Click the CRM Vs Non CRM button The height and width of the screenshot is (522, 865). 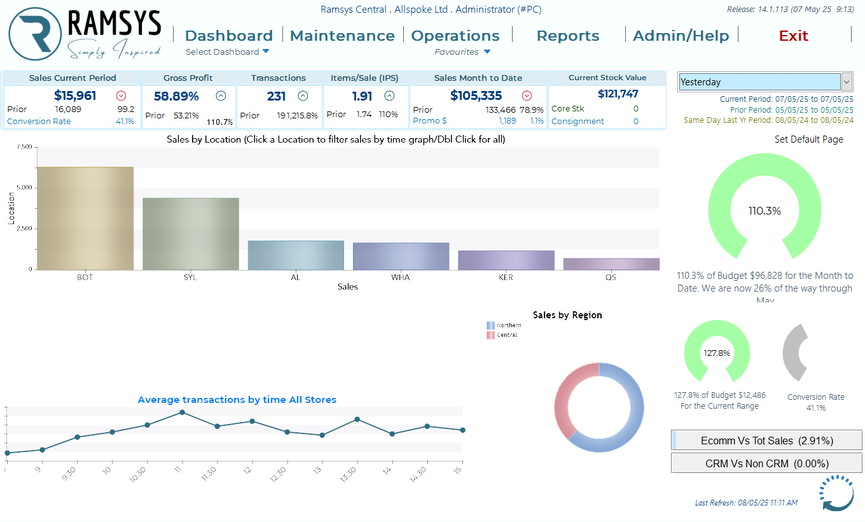(766, 463)
